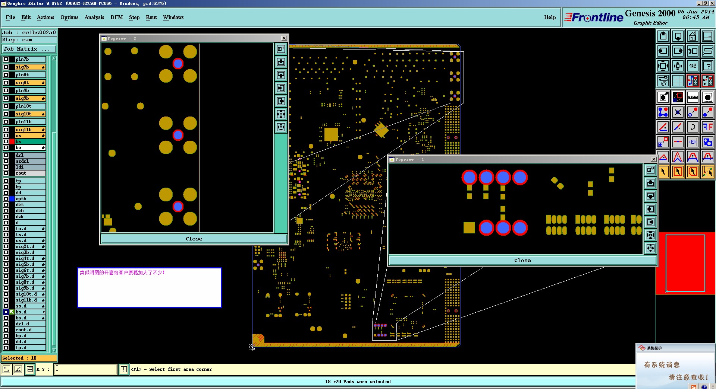716x389 pixels.
Task: Open the wrench and palette settings icon
Action: pyautogui.click(x=663, y=81)
